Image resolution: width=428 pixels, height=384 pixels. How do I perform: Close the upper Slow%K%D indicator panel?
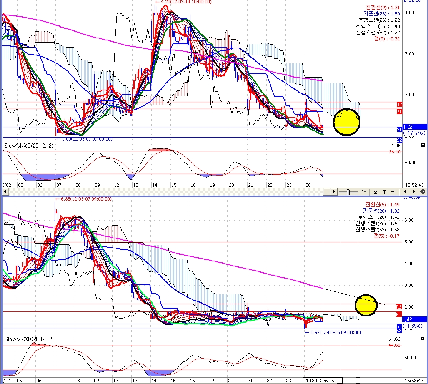[423, 145]
